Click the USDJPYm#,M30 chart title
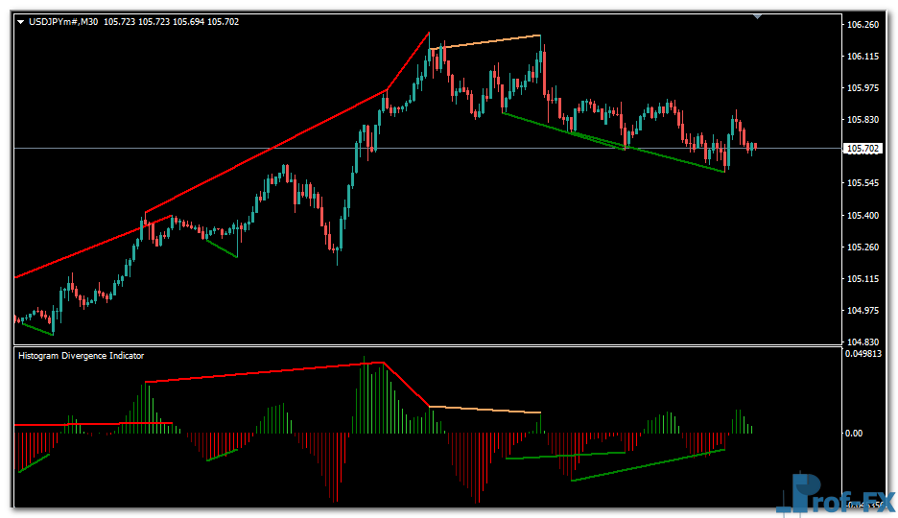898x518 pixels. point(63,22)
